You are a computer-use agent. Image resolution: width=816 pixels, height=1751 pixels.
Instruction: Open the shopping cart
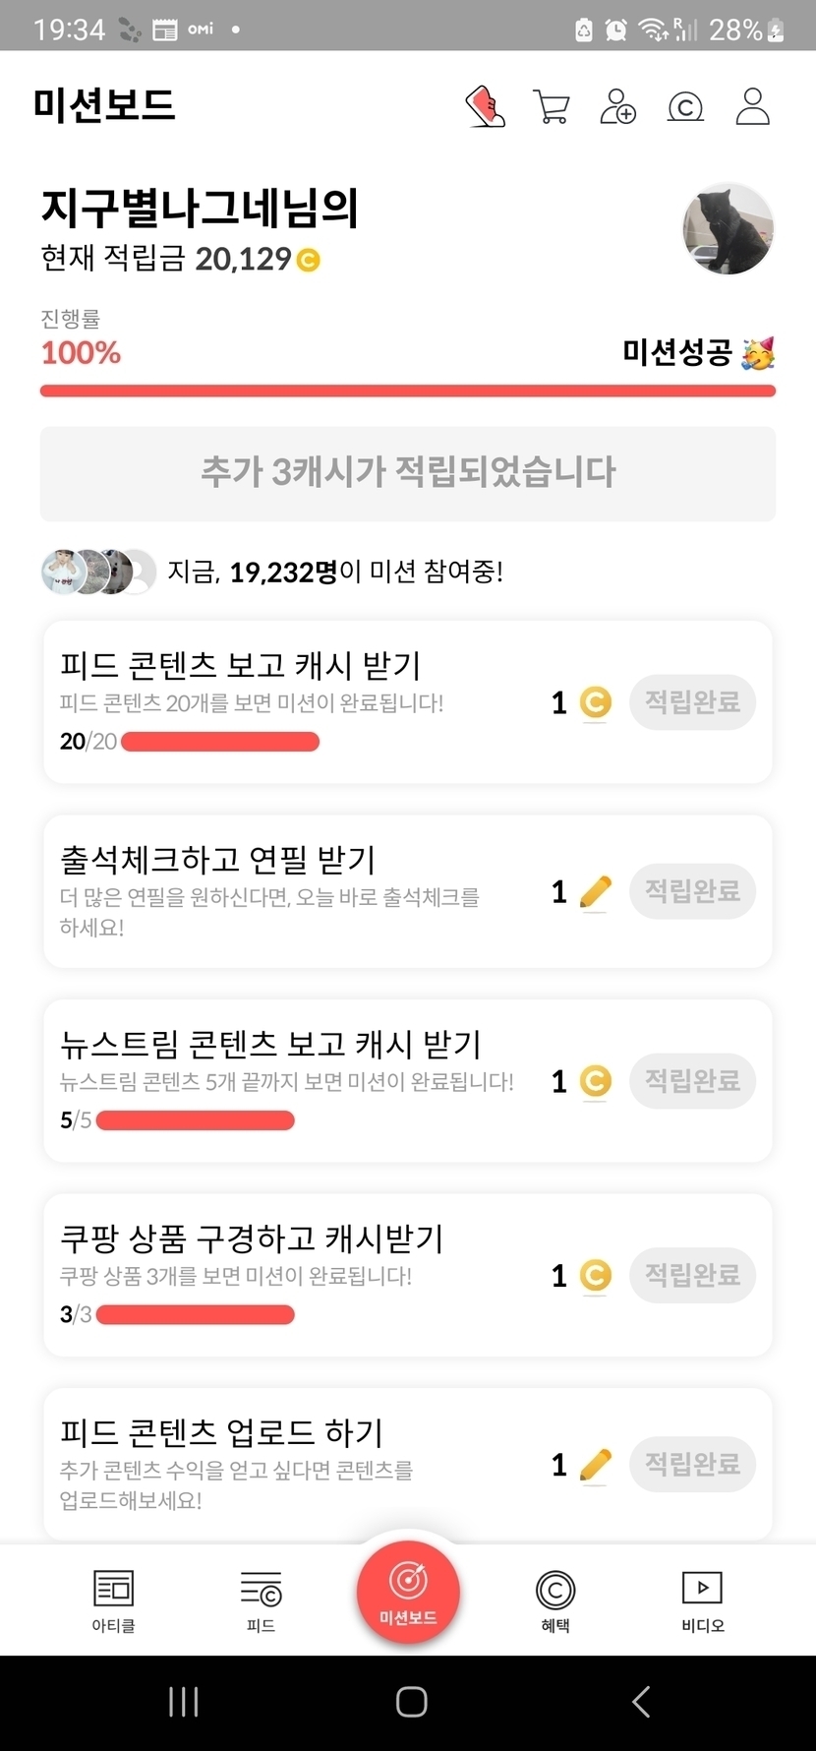[552, 106]
